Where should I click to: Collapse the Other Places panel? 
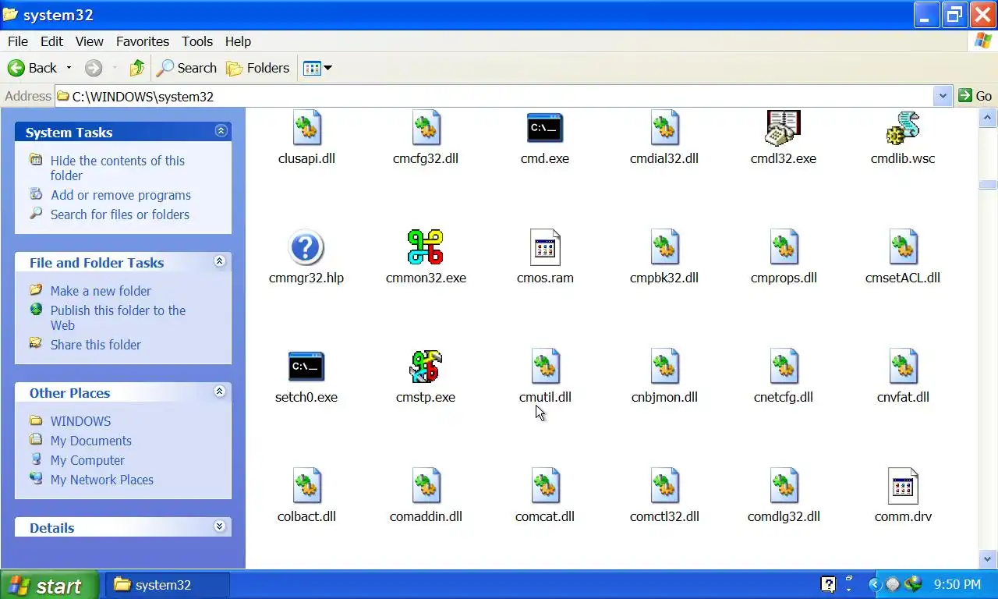(220, 392)
